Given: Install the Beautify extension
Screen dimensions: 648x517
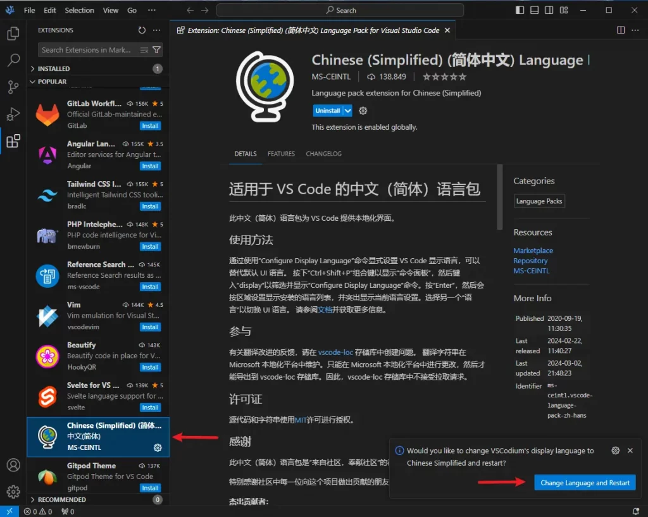Looking at the screenshot, I should (150, 368).
